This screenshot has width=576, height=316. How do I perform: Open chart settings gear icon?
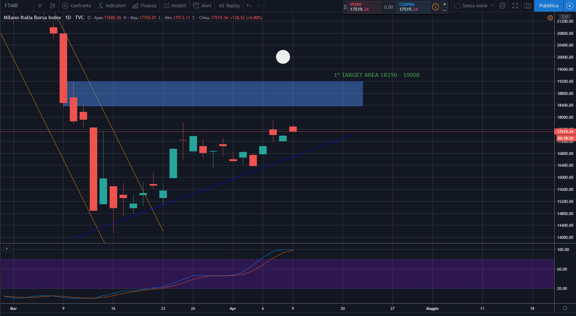pyautogui.click(x=502, y=5)
